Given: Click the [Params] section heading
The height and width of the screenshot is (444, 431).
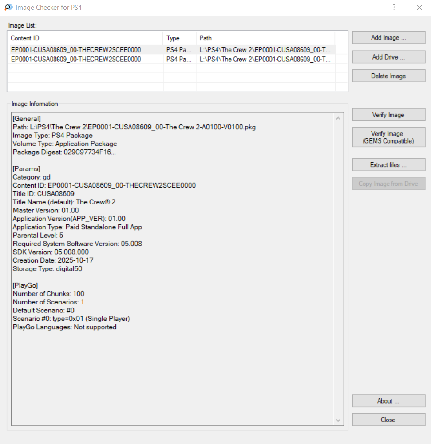Looking at the screenshot, I should (x=26, y=169).
